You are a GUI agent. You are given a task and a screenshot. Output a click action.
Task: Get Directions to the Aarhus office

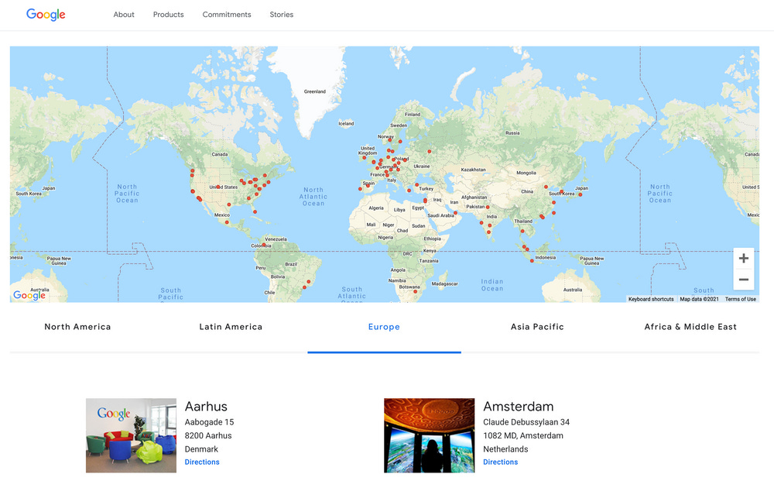pos(202,462)
